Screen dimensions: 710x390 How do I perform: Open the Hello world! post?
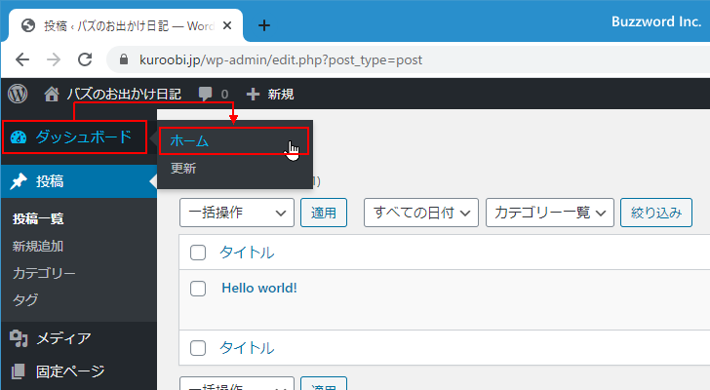259,289
